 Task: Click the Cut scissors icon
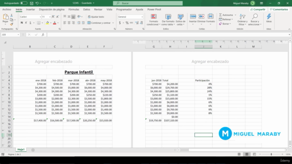click(x=11, y=15)
